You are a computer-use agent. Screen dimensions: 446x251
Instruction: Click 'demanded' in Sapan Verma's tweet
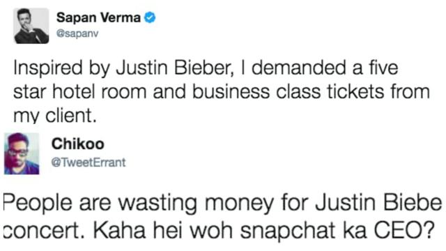click(299, 68)
